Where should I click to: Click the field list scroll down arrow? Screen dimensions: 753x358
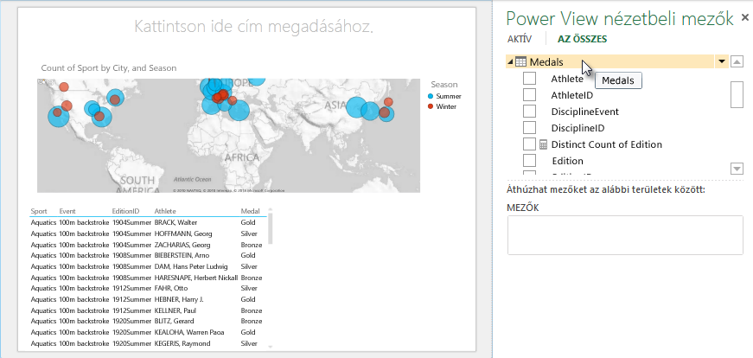coord(737,168)
